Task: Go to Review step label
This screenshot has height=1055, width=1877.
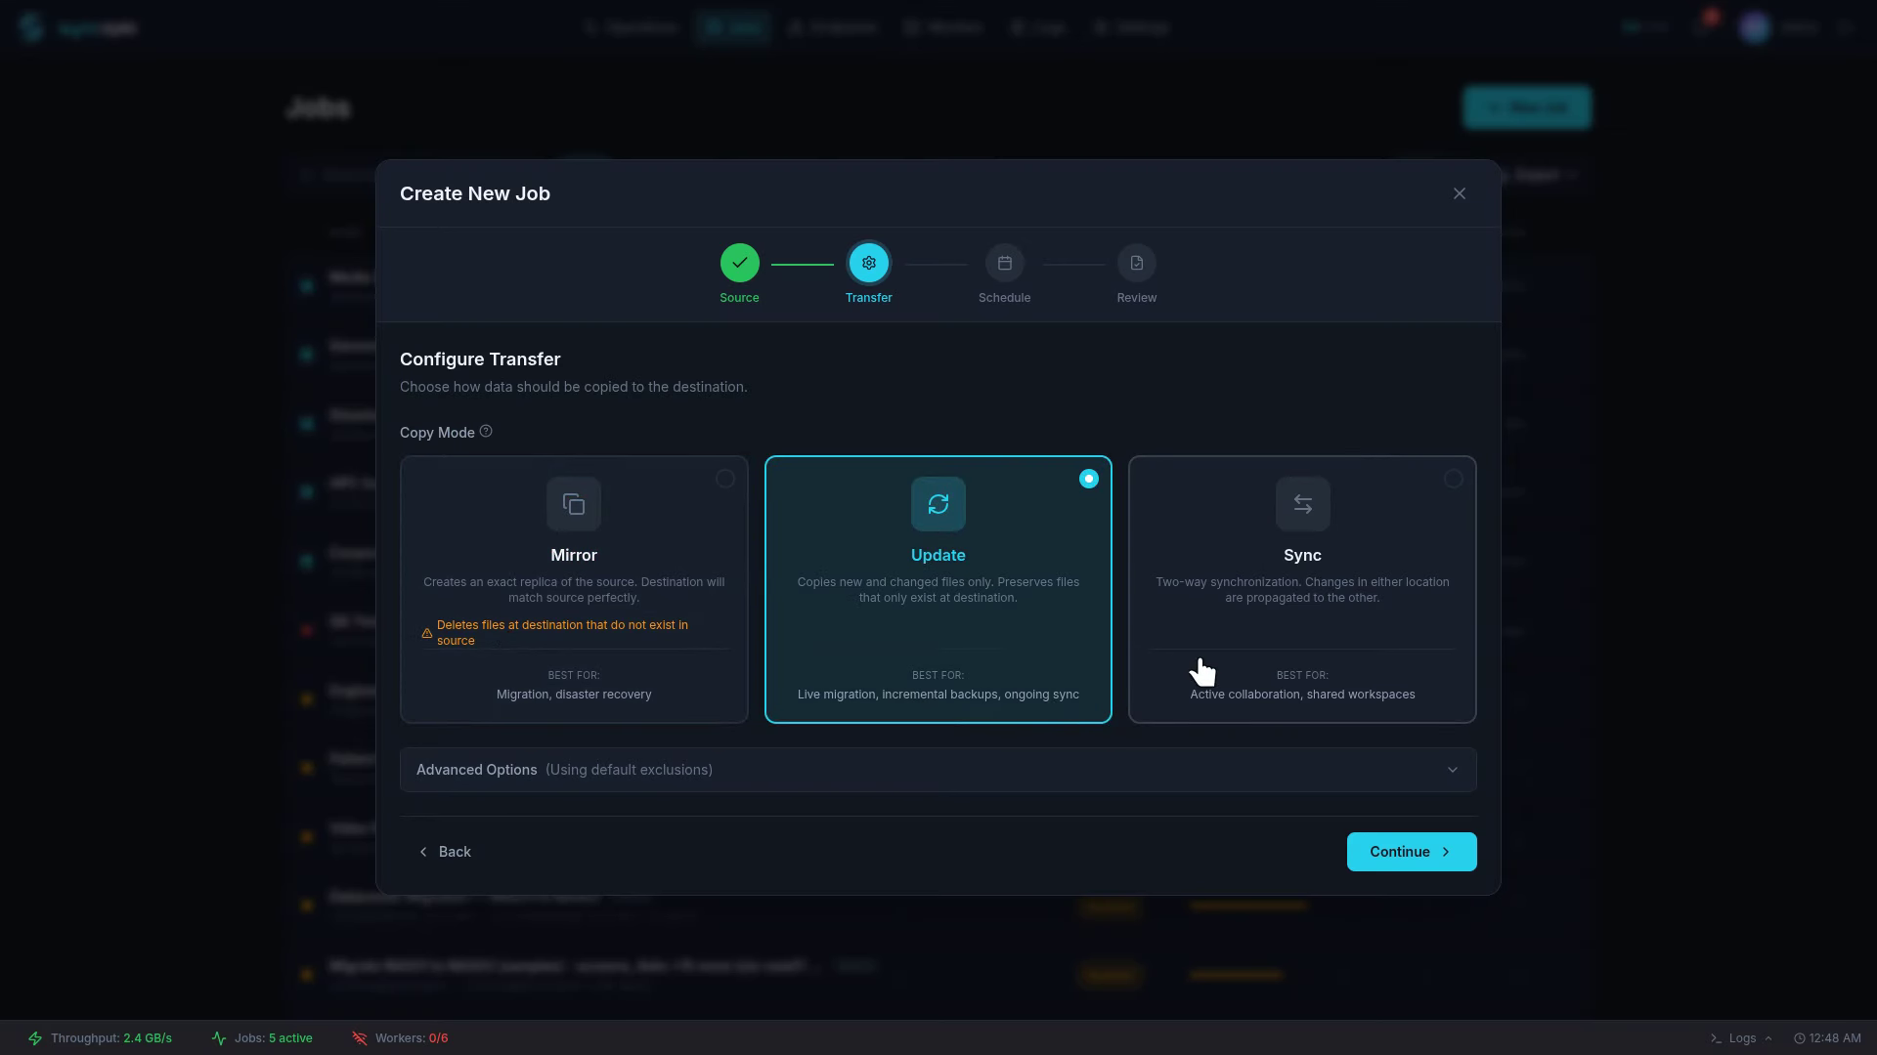Action: point(1136,298)
